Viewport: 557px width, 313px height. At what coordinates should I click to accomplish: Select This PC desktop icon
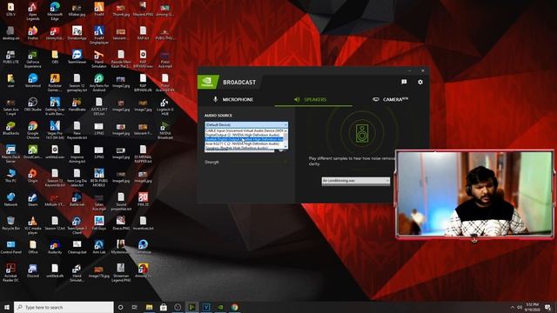click(x=10, y=176)
